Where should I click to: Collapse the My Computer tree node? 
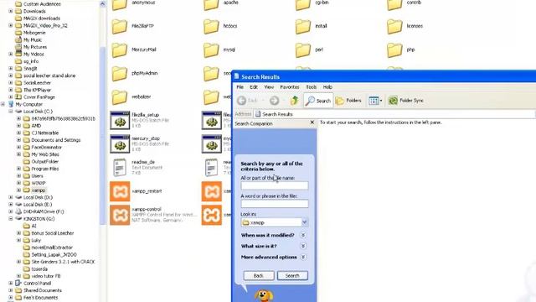point(3,104)
